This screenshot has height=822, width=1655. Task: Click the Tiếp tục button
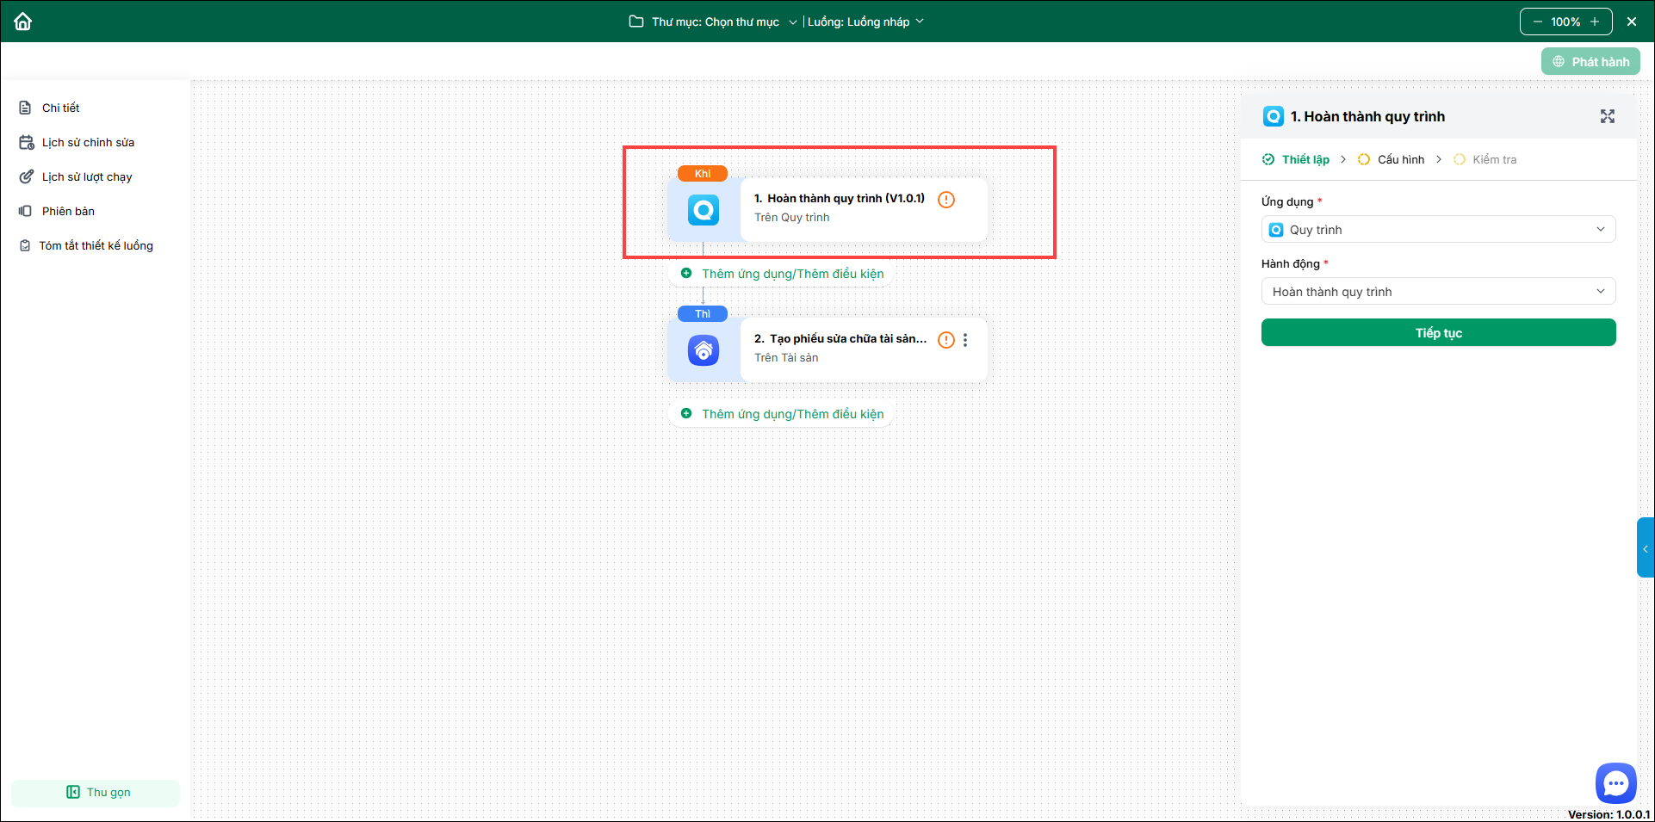[x=1438, y=332]
